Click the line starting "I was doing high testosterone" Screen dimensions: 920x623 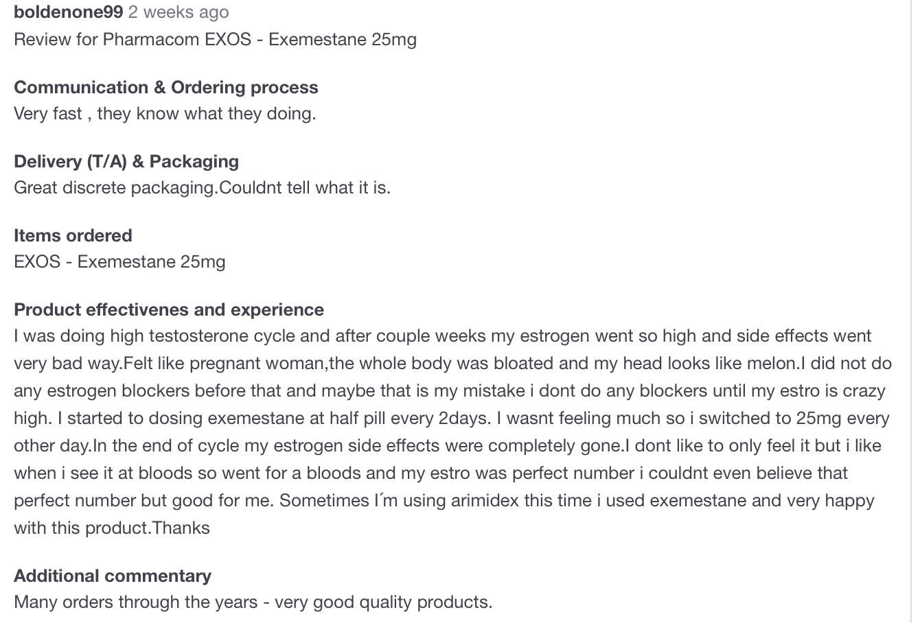pyautogui.click(x=443, y=336)
